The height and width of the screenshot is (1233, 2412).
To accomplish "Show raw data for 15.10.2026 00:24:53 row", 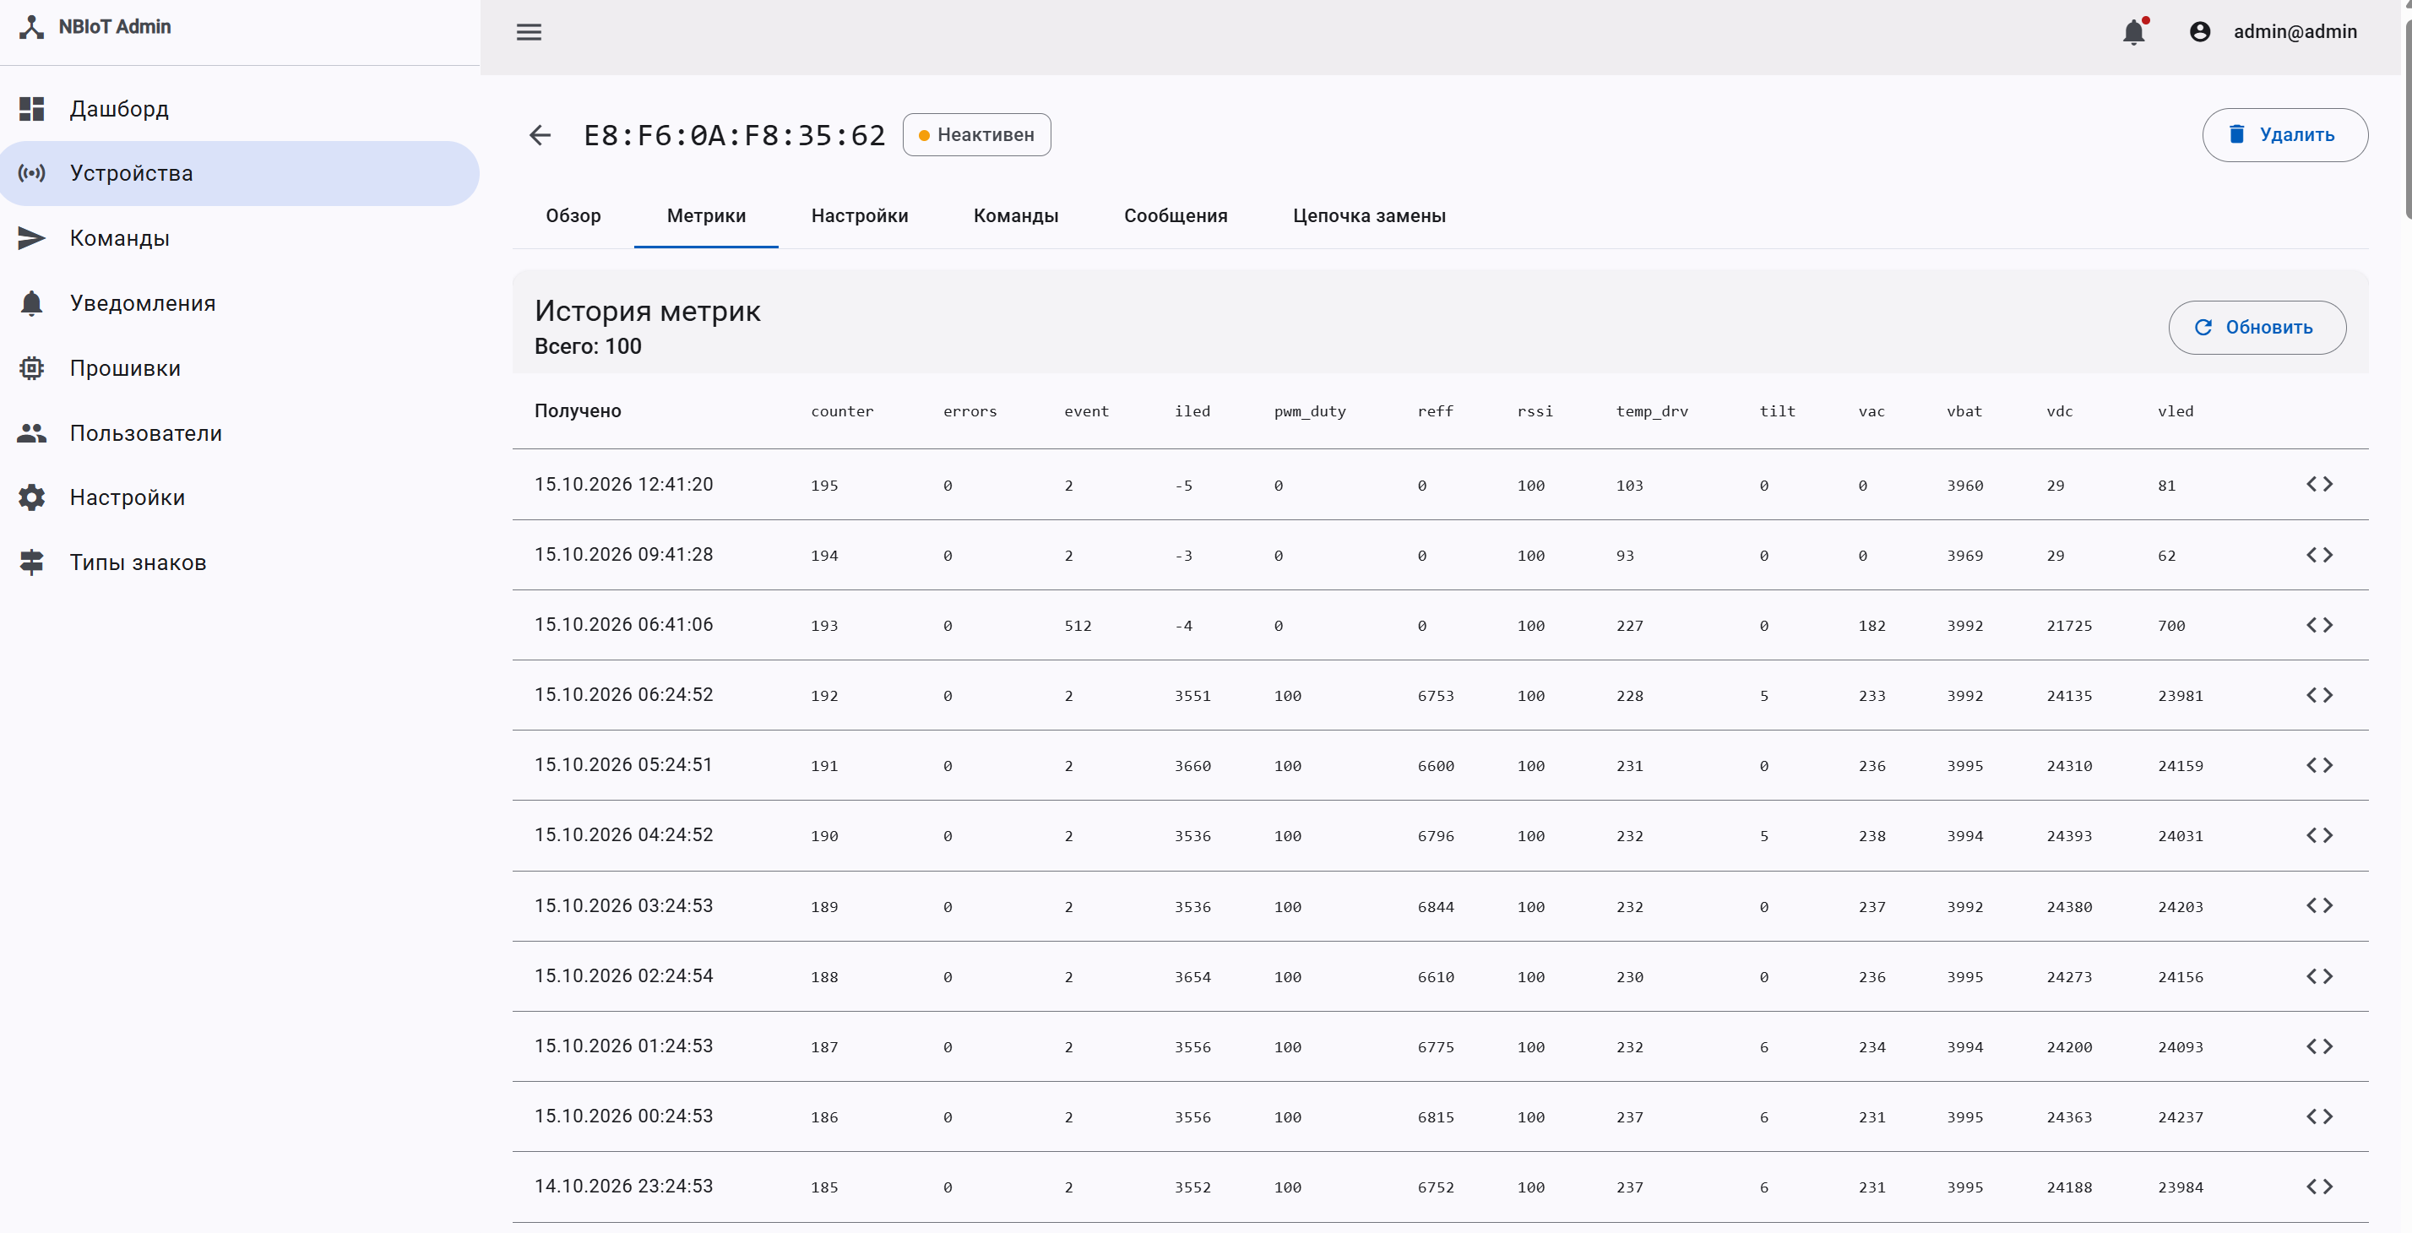I will click(2319, 1116).
